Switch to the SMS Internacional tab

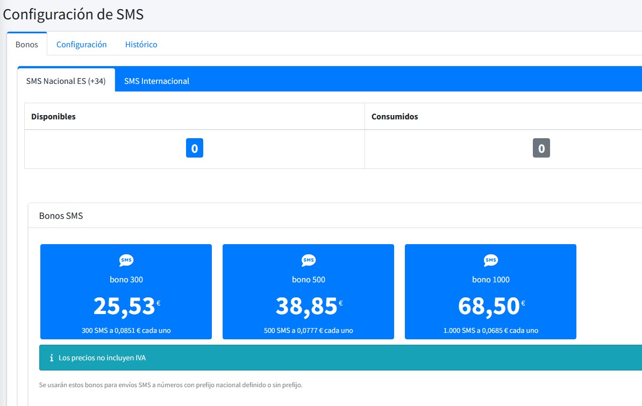tap(156, 81)
